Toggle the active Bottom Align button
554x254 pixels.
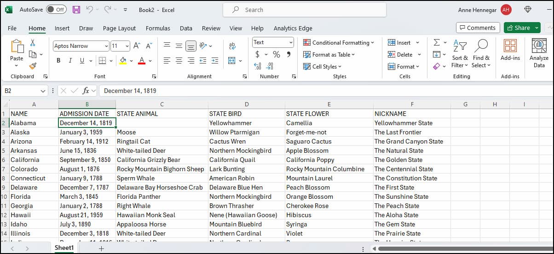click(x=191, y=46)
